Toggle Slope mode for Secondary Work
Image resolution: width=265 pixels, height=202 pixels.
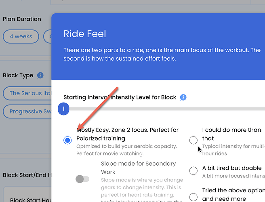point(82,179)
